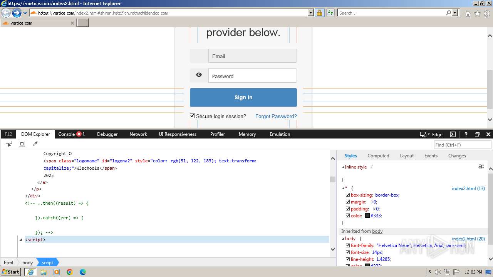493x277 pixels.
Task: Open the Emulation tab
Action: click(280, 134)
